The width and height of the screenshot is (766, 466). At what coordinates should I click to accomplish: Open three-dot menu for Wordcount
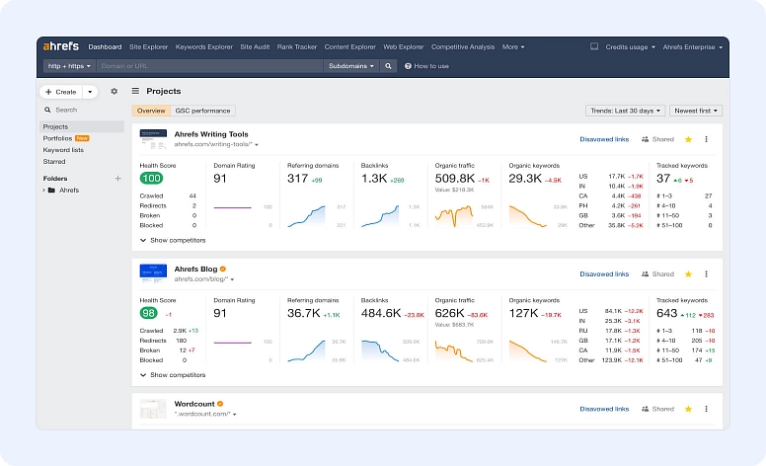pyautogui.click(x=706, y=409)
